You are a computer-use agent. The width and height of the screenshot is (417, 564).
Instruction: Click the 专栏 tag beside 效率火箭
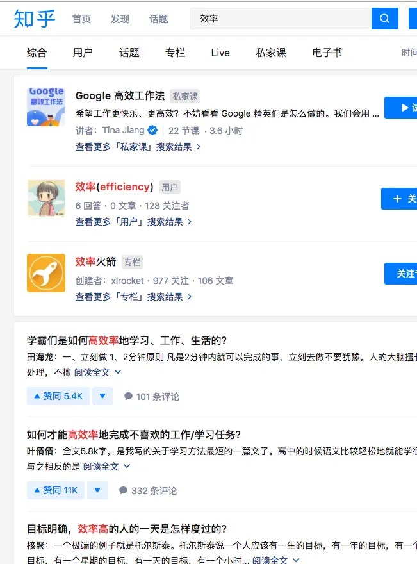[x=133, y=262]
